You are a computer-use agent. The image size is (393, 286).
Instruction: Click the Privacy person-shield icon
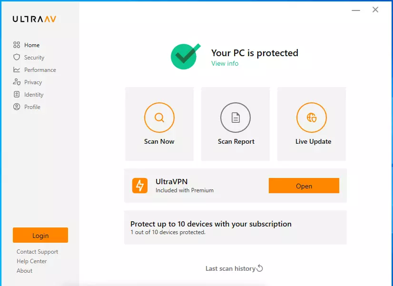17,82
